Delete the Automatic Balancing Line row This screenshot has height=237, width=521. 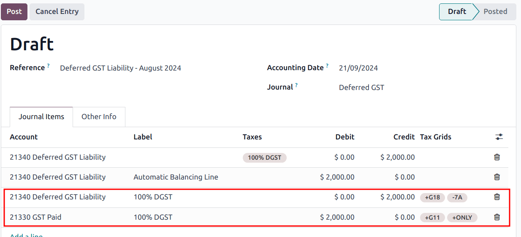(x=497, y=177)
